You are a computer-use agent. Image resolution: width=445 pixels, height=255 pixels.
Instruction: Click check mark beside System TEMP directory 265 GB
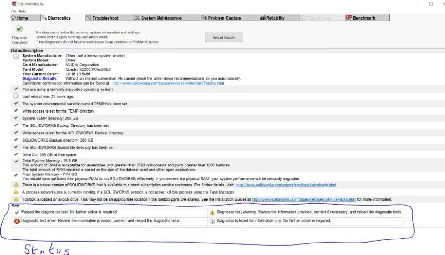tap(16, 118)
